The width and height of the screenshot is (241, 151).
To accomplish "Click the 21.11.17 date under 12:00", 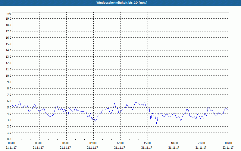I will point(120,147).
